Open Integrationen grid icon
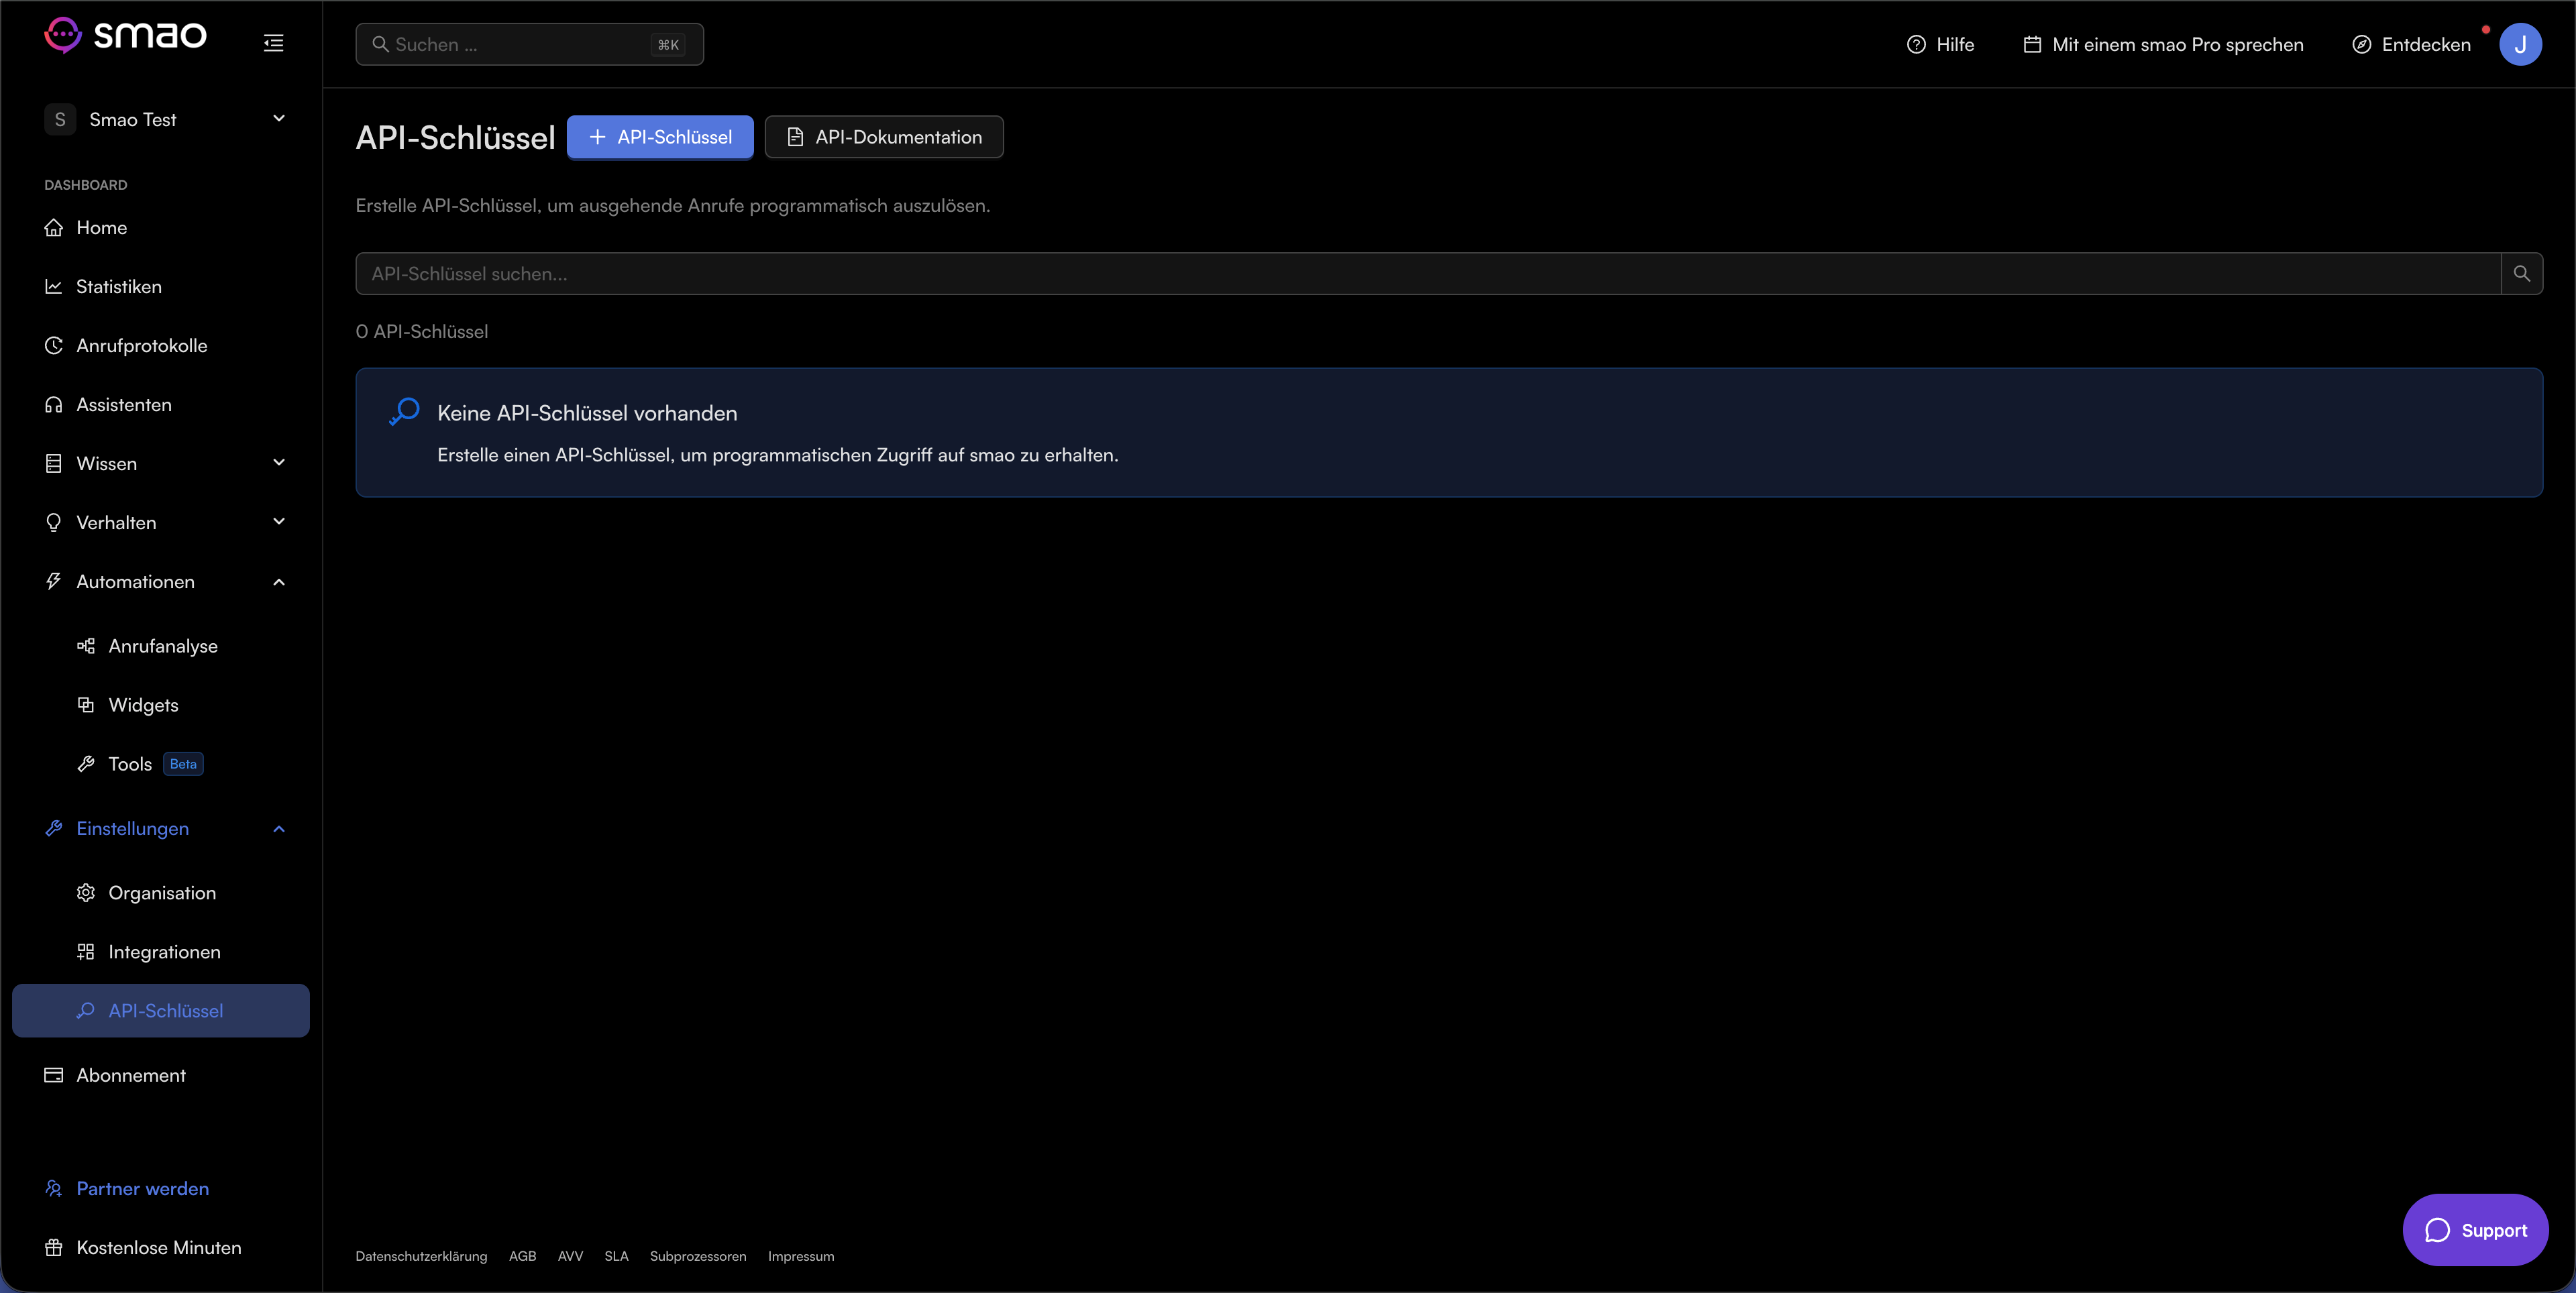The width and height of the screenshot is (2576, 1293). [x=86, y=952]
